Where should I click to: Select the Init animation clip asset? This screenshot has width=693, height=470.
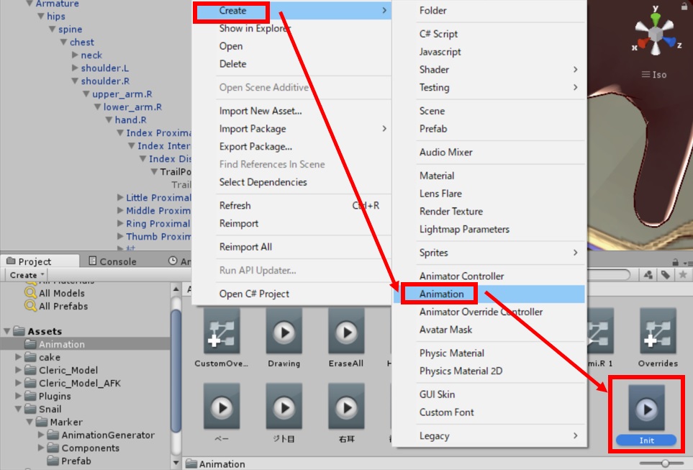click(646, 409)
